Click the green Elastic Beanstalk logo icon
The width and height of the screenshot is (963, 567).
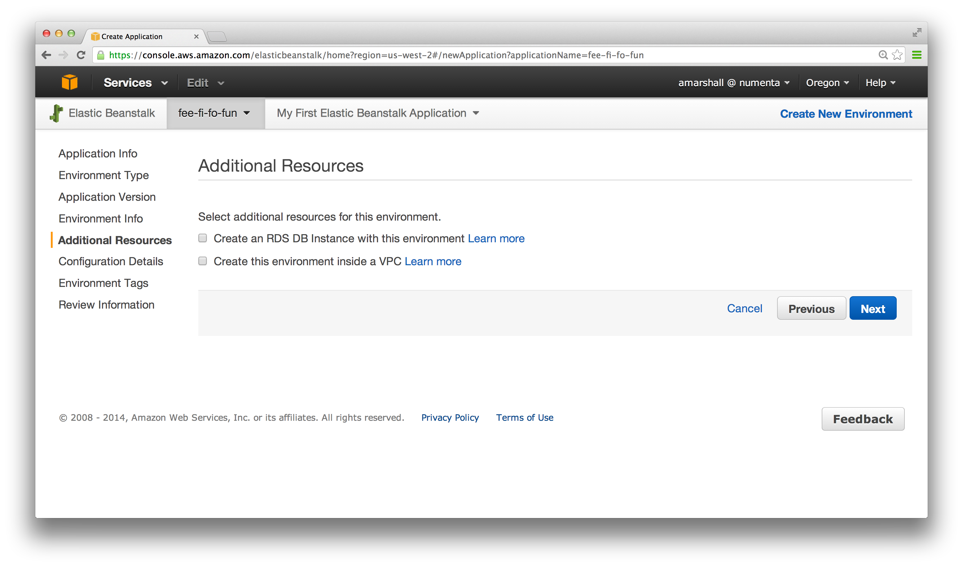click(56, 113)
